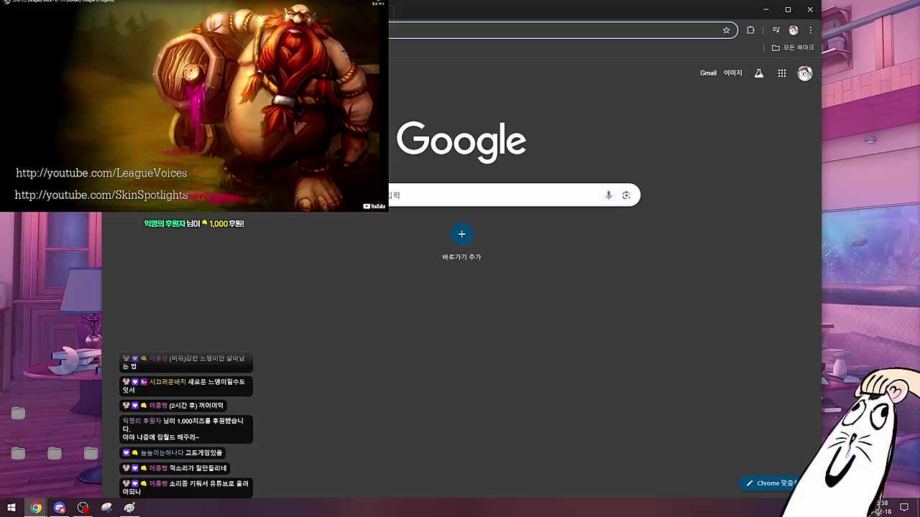Open the fifth taskbar app with blue cross
The image size is (920, 517).
coord(106,508)
